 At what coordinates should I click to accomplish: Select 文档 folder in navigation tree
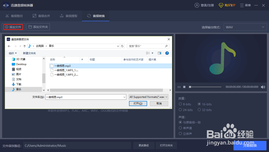coord(16,79)
